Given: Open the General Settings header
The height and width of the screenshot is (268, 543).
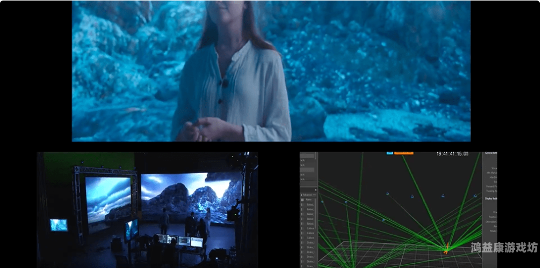Looking at the screenshot, I should [x=491, y=153].
